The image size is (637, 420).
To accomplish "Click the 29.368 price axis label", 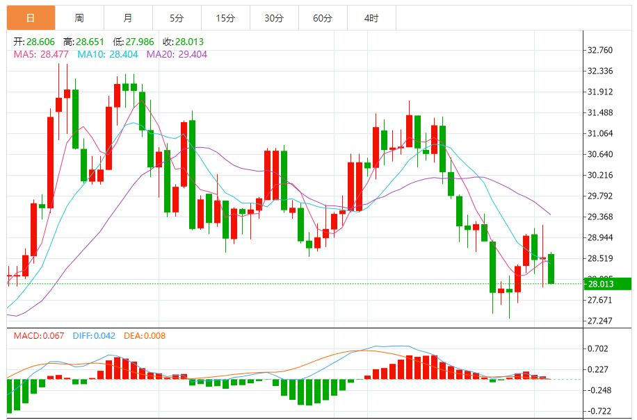I will 600,217.
